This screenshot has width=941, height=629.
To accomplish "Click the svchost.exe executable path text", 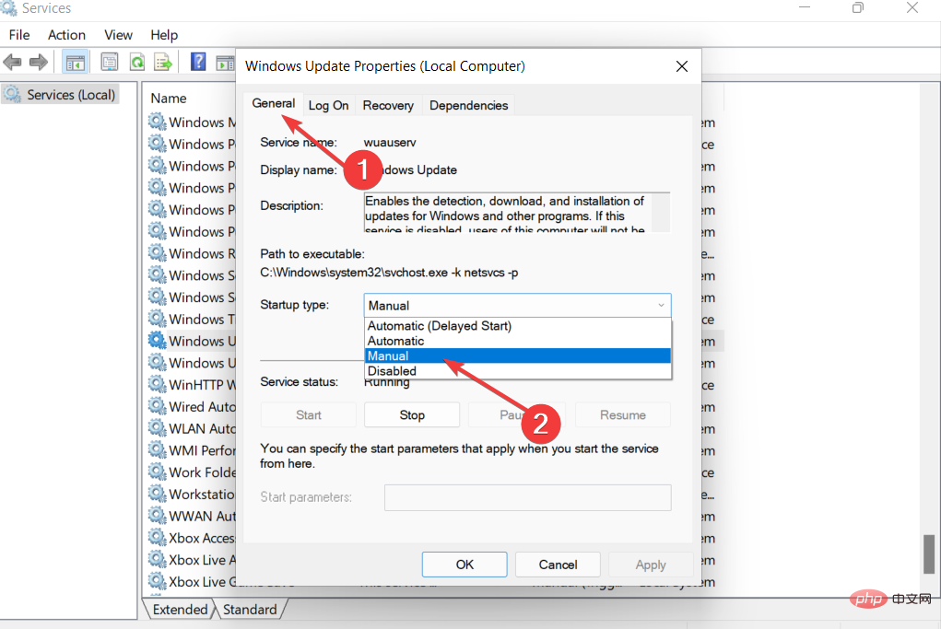I will 389,273.
